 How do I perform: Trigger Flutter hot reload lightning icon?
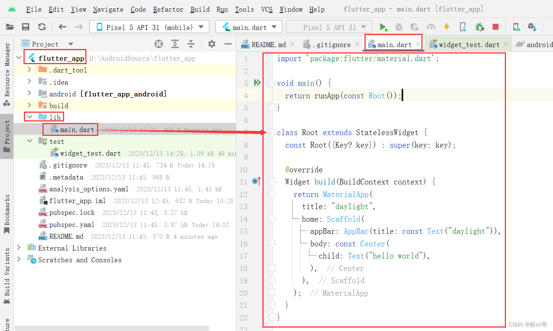tap(447, 27)
